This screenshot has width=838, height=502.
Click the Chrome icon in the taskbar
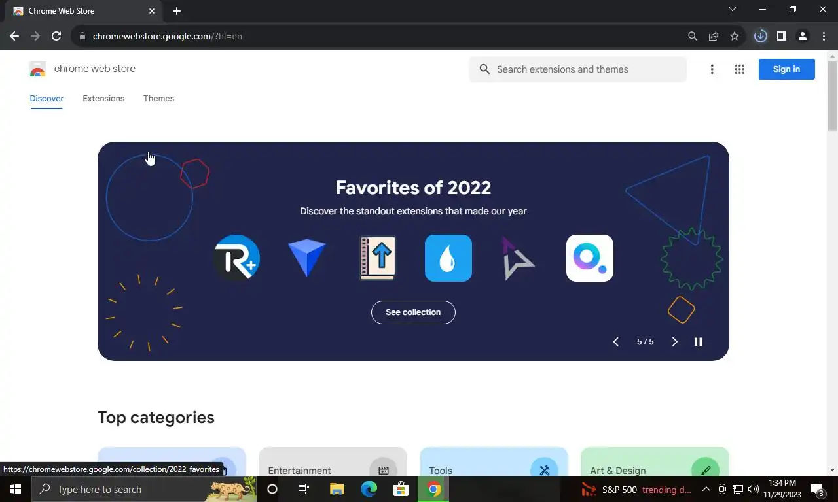tap(434, 489)
